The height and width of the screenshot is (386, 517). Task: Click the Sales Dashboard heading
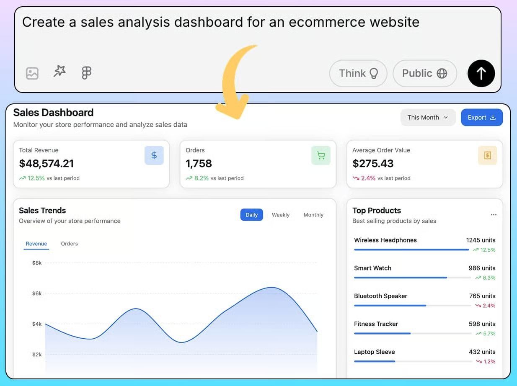[x=53, y=113]
